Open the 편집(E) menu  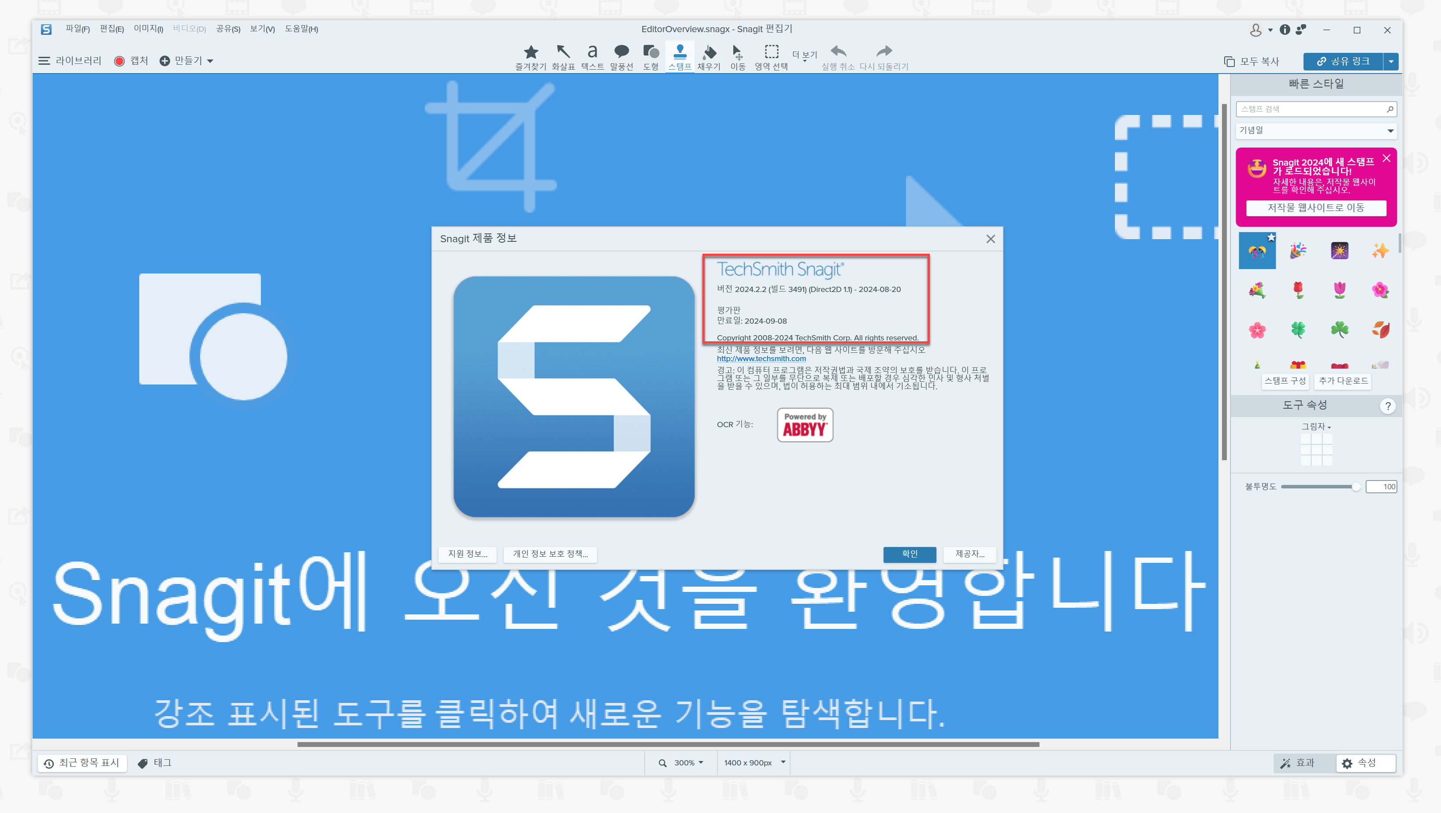111,29
